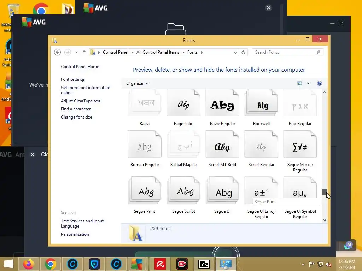Expand the arrow after Fonts breadcrumb
Screen dimensions: 362x271
[x=202, y=52]
